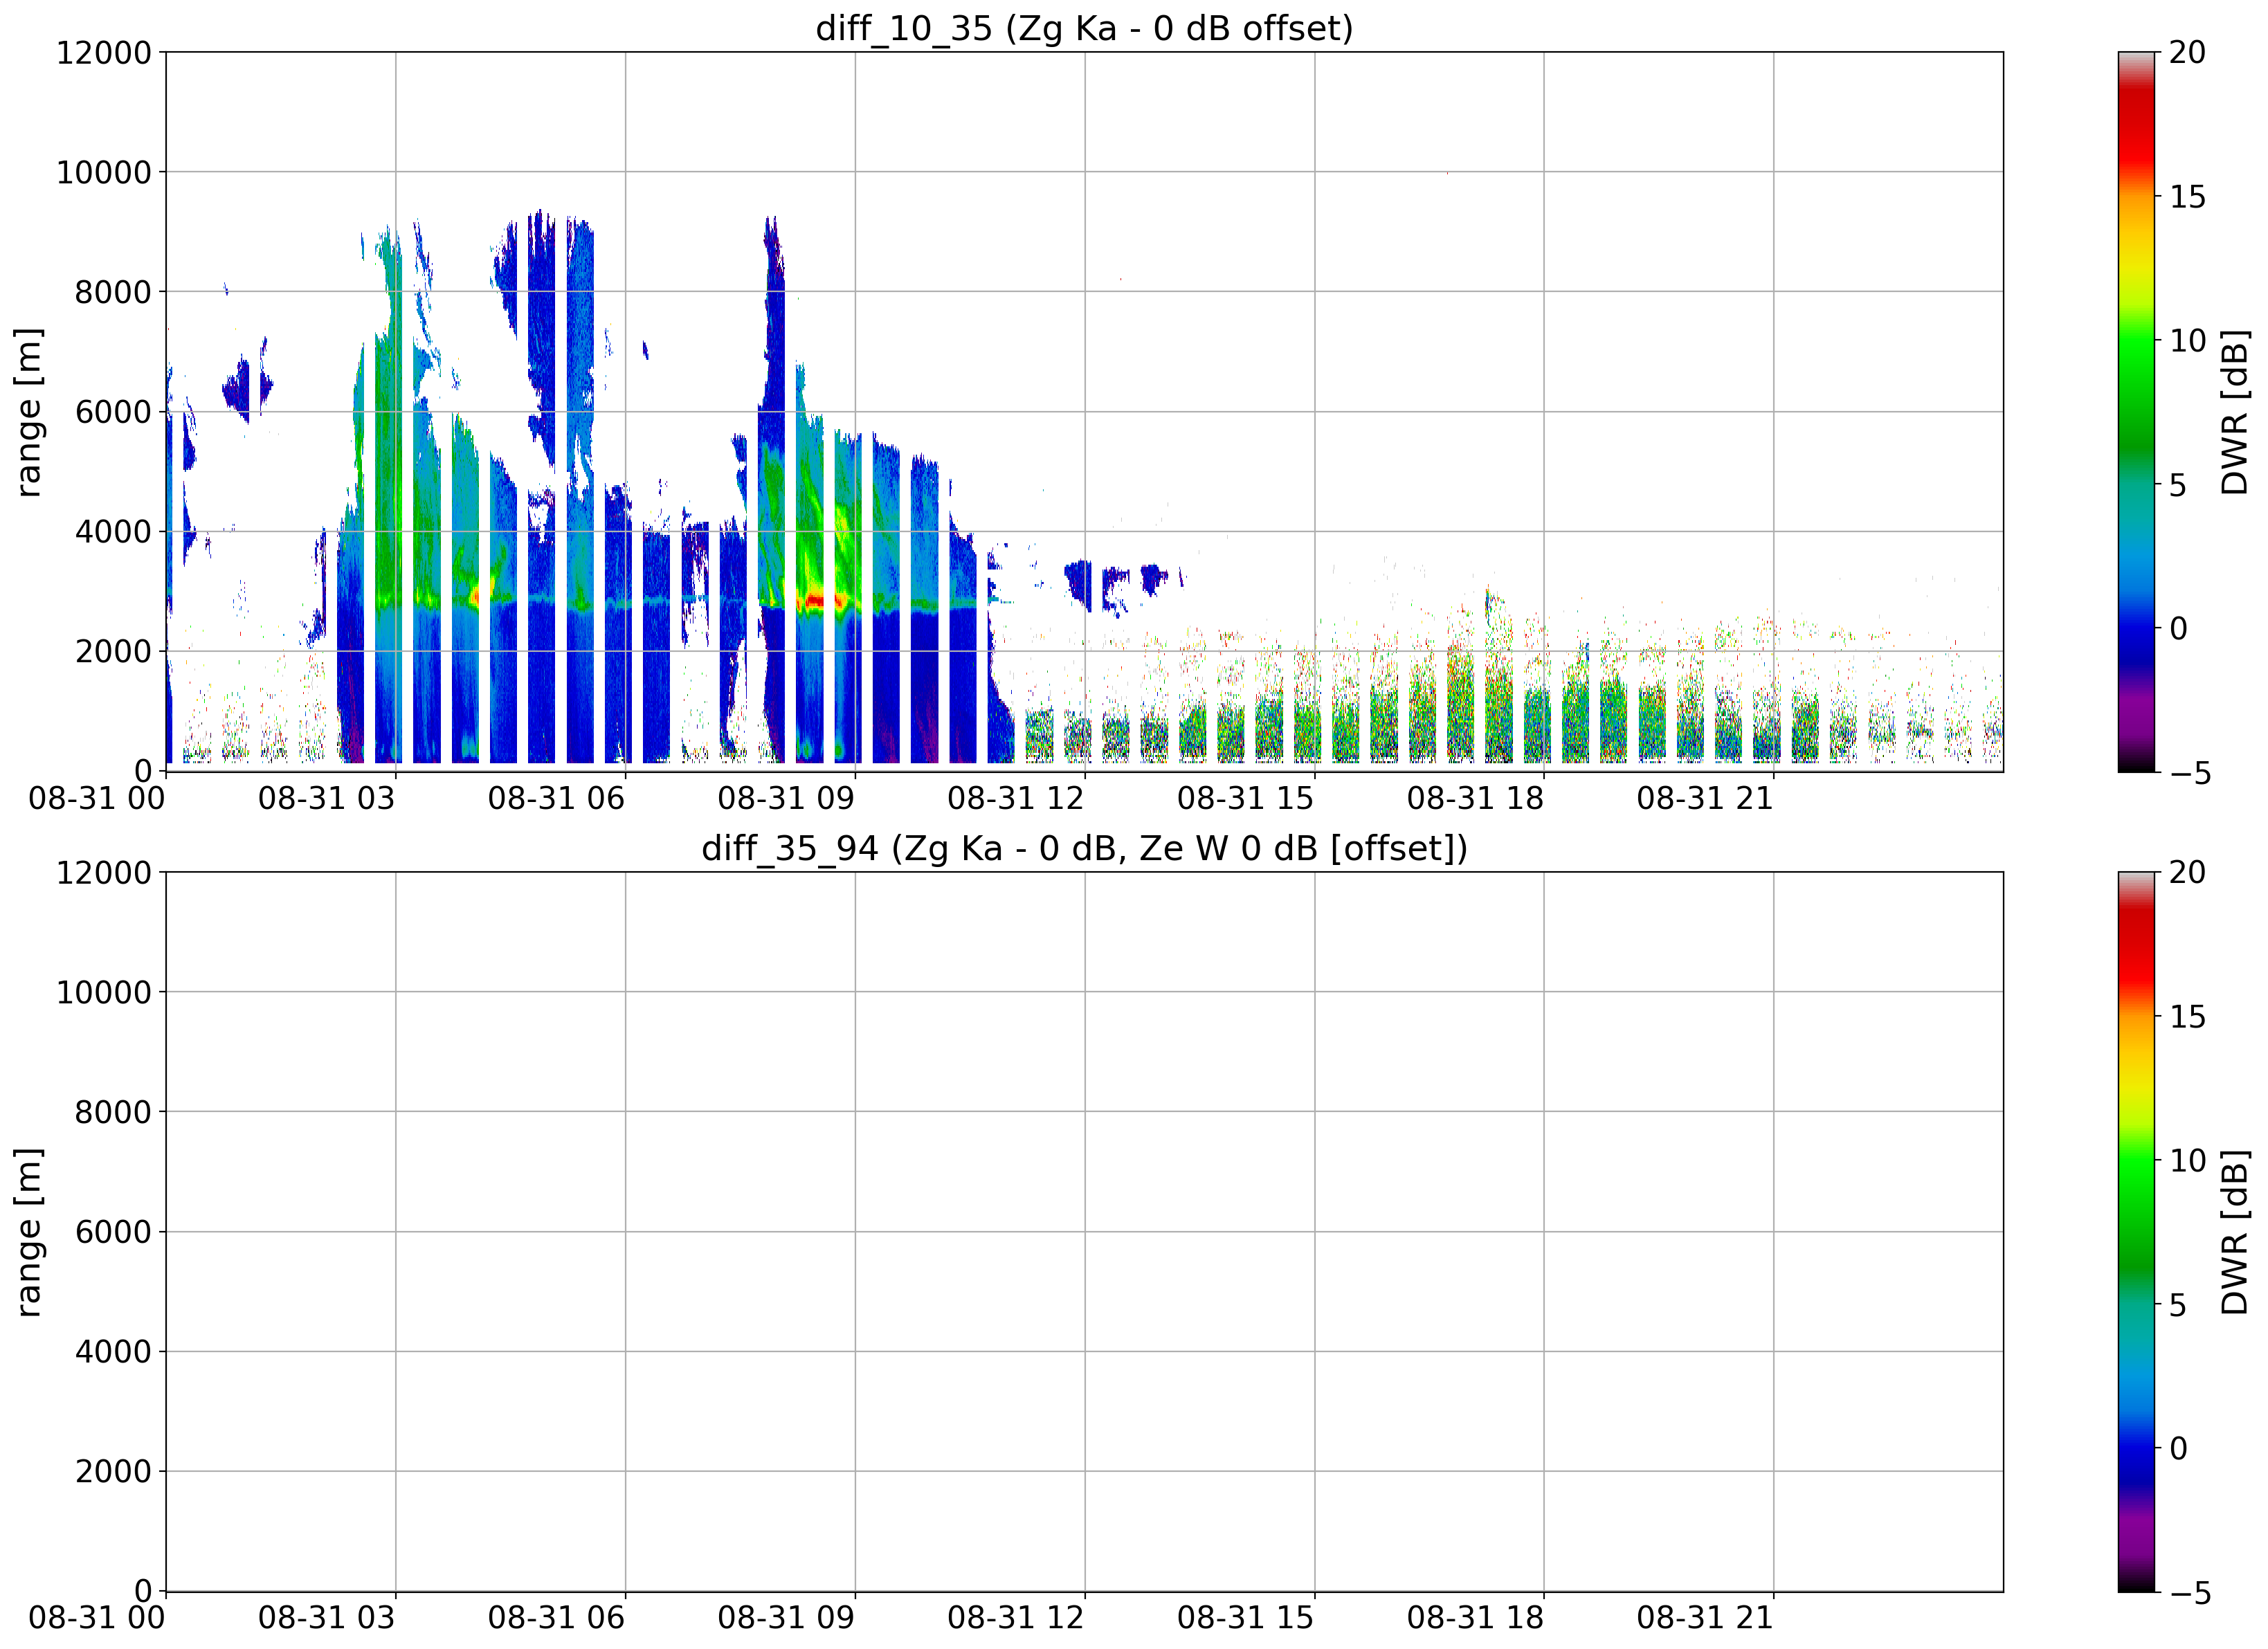This screenshot has height=1649, width=2268.
Task: Click the "2000" range tick of the diff_10_35 plot
Action: click(113, 652)
